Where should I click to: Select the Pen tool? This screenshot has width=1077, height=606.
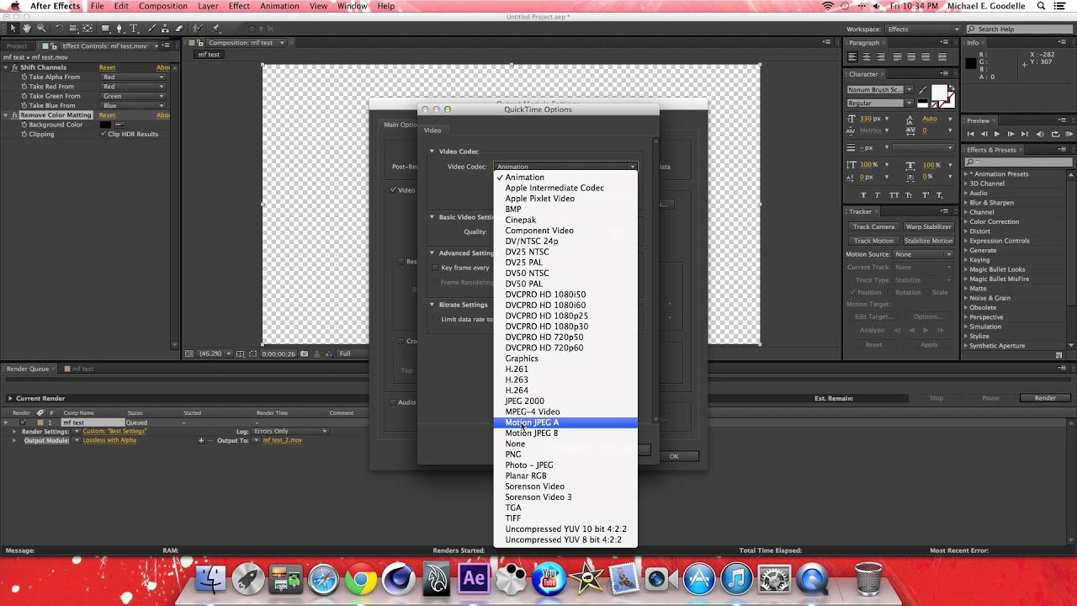pos(119,29)
